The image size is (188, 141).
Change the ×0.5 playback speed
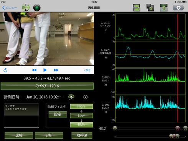click(87, 70)
